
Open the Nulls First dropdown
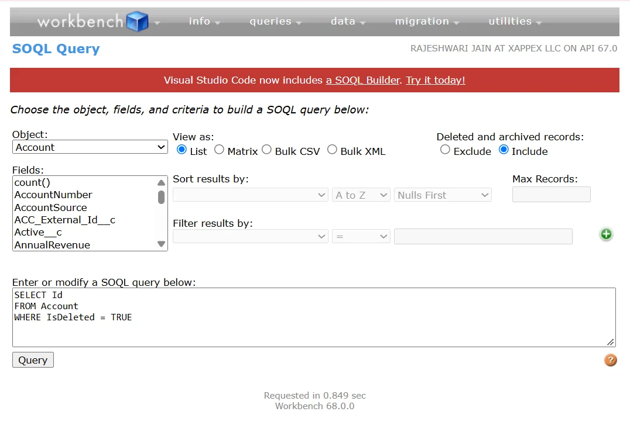(443, 195)
